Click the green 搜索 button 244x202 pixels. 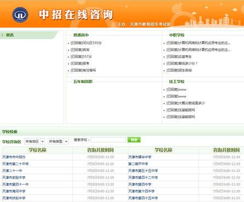pos(134,140)
